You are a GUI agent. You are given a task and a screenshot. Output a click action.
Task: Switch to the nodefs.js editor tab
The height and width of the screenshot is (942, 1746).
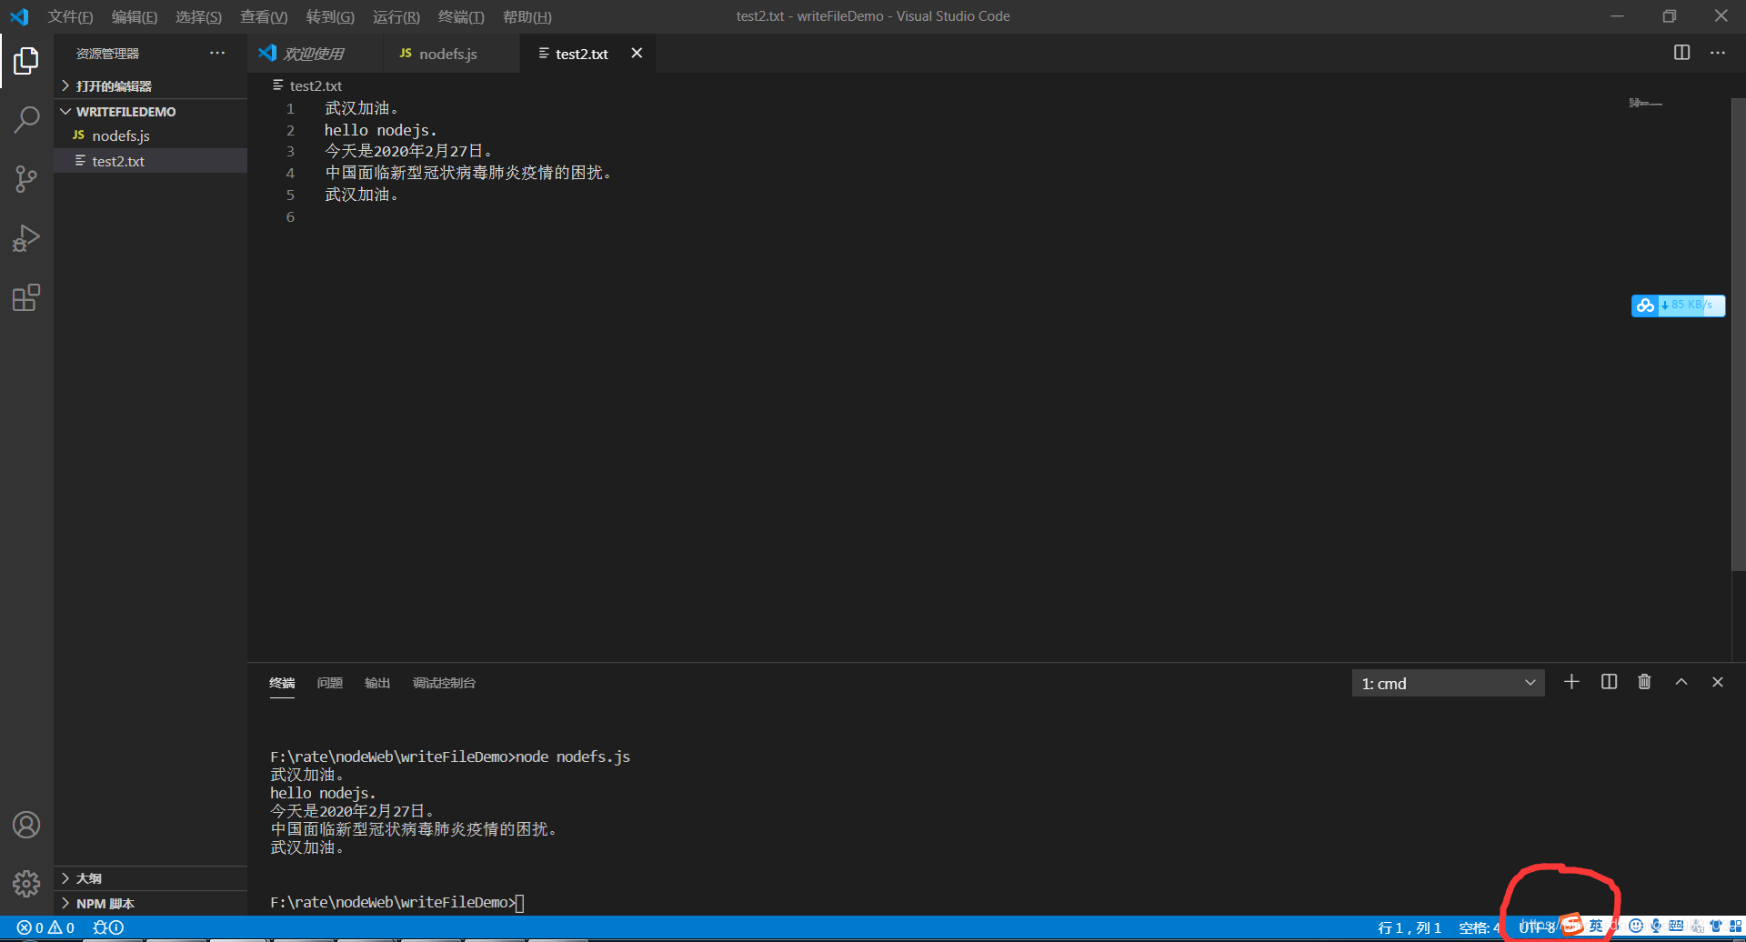pos(449,54)
